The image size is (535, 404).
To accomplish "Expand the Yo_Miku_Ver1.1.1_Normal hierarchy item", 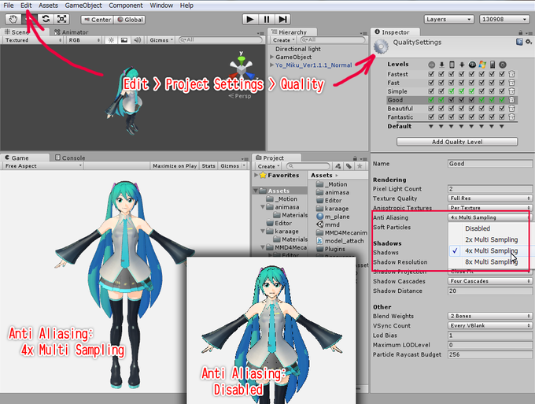I will [272, 65].
